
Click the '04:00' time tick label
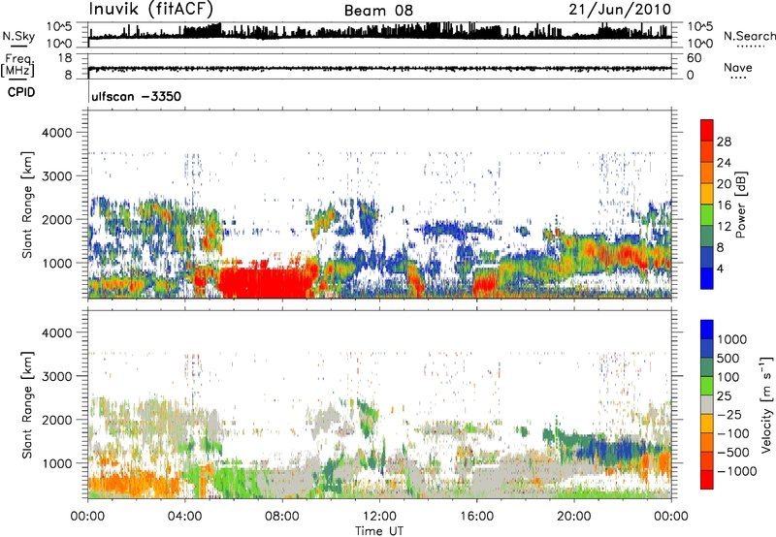click(x=184, y=517)
